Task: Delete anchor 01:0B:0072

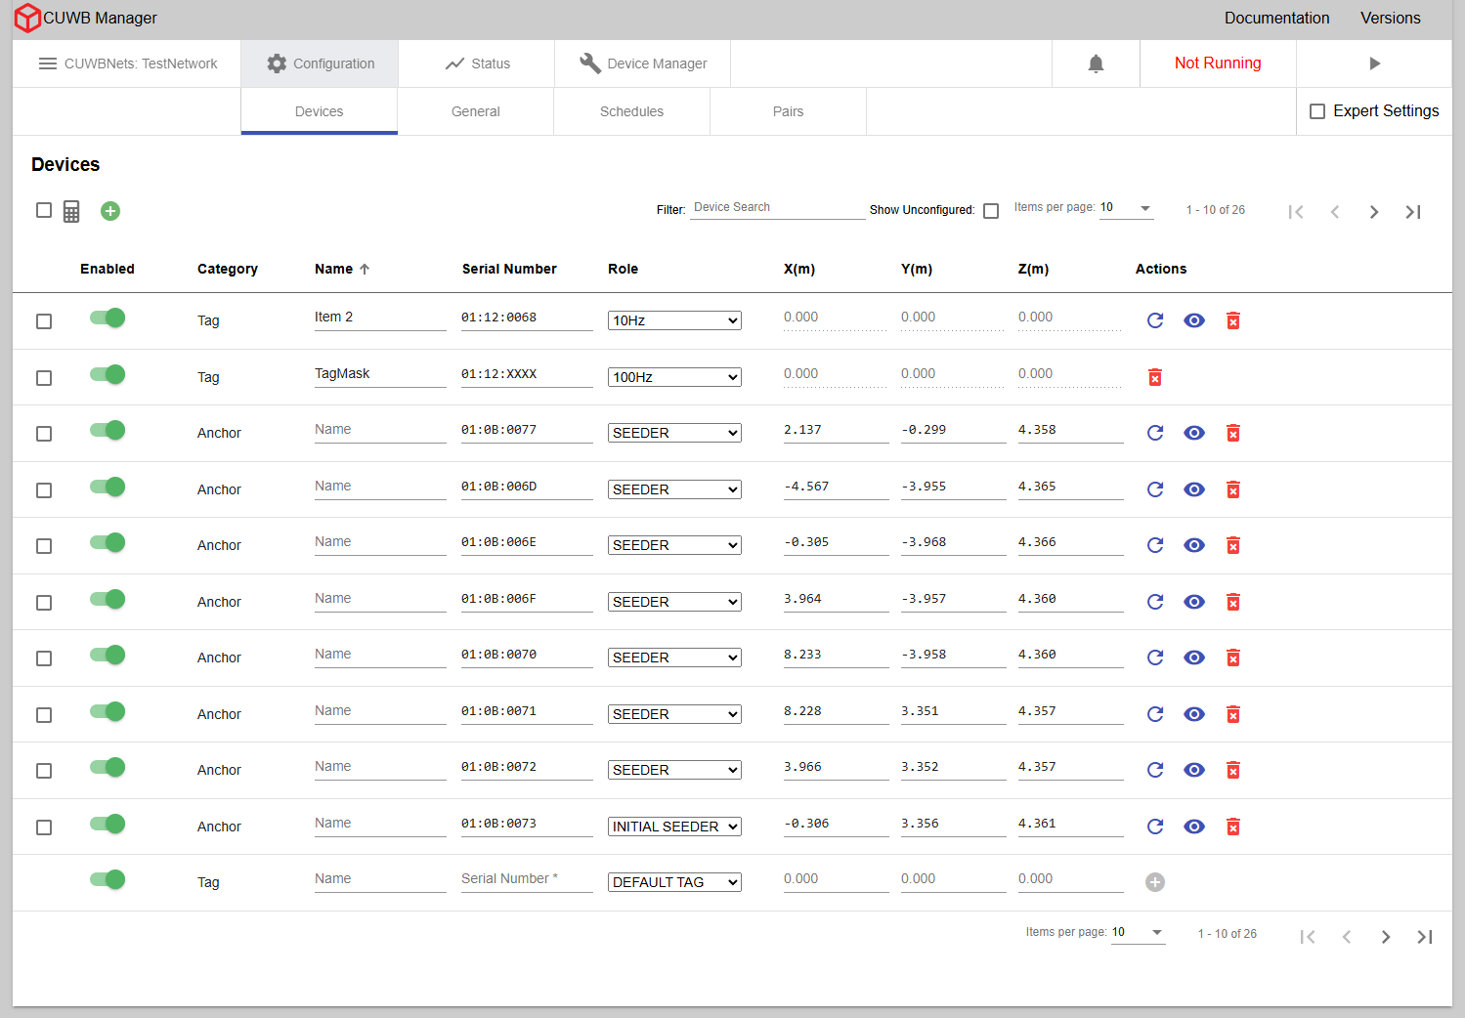Action: (1233, 770)
